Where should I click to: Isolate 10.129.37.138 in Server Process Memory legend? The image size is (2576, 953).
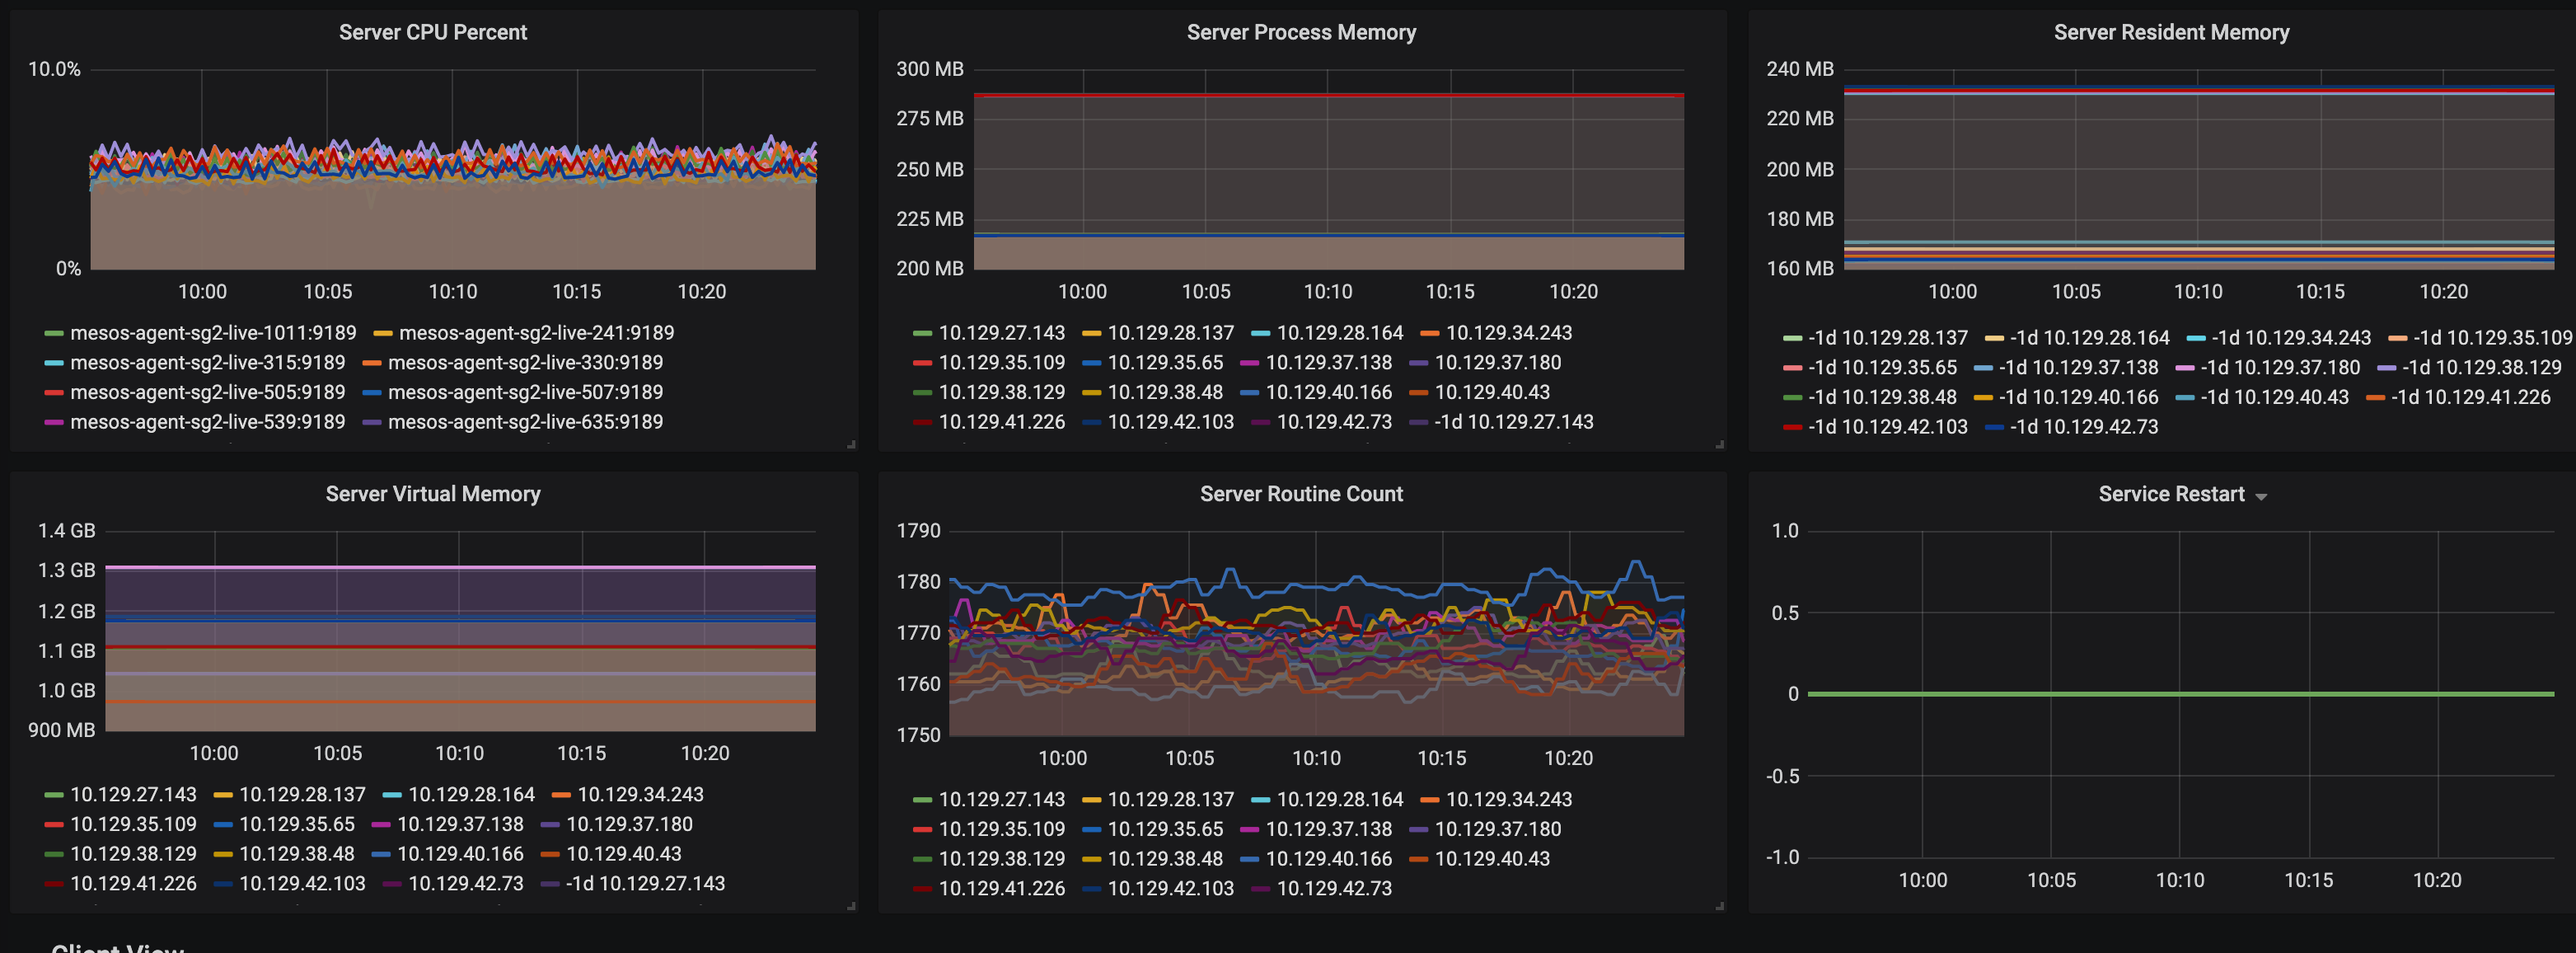(1329, 363)
